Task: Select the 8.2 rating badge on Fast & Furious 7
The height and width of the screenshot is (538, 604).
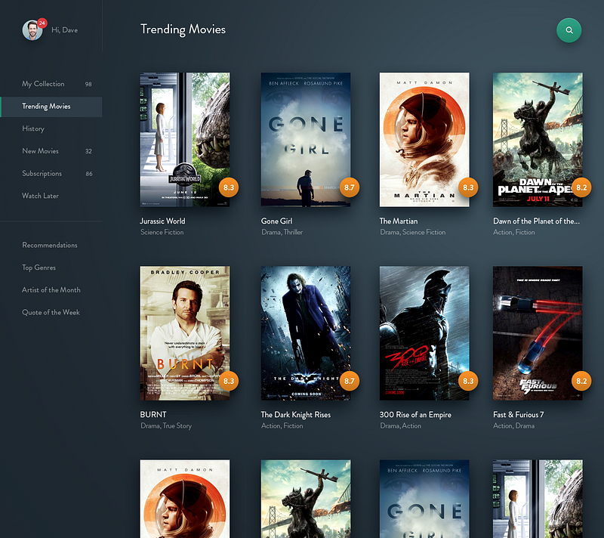Action: 581,381
